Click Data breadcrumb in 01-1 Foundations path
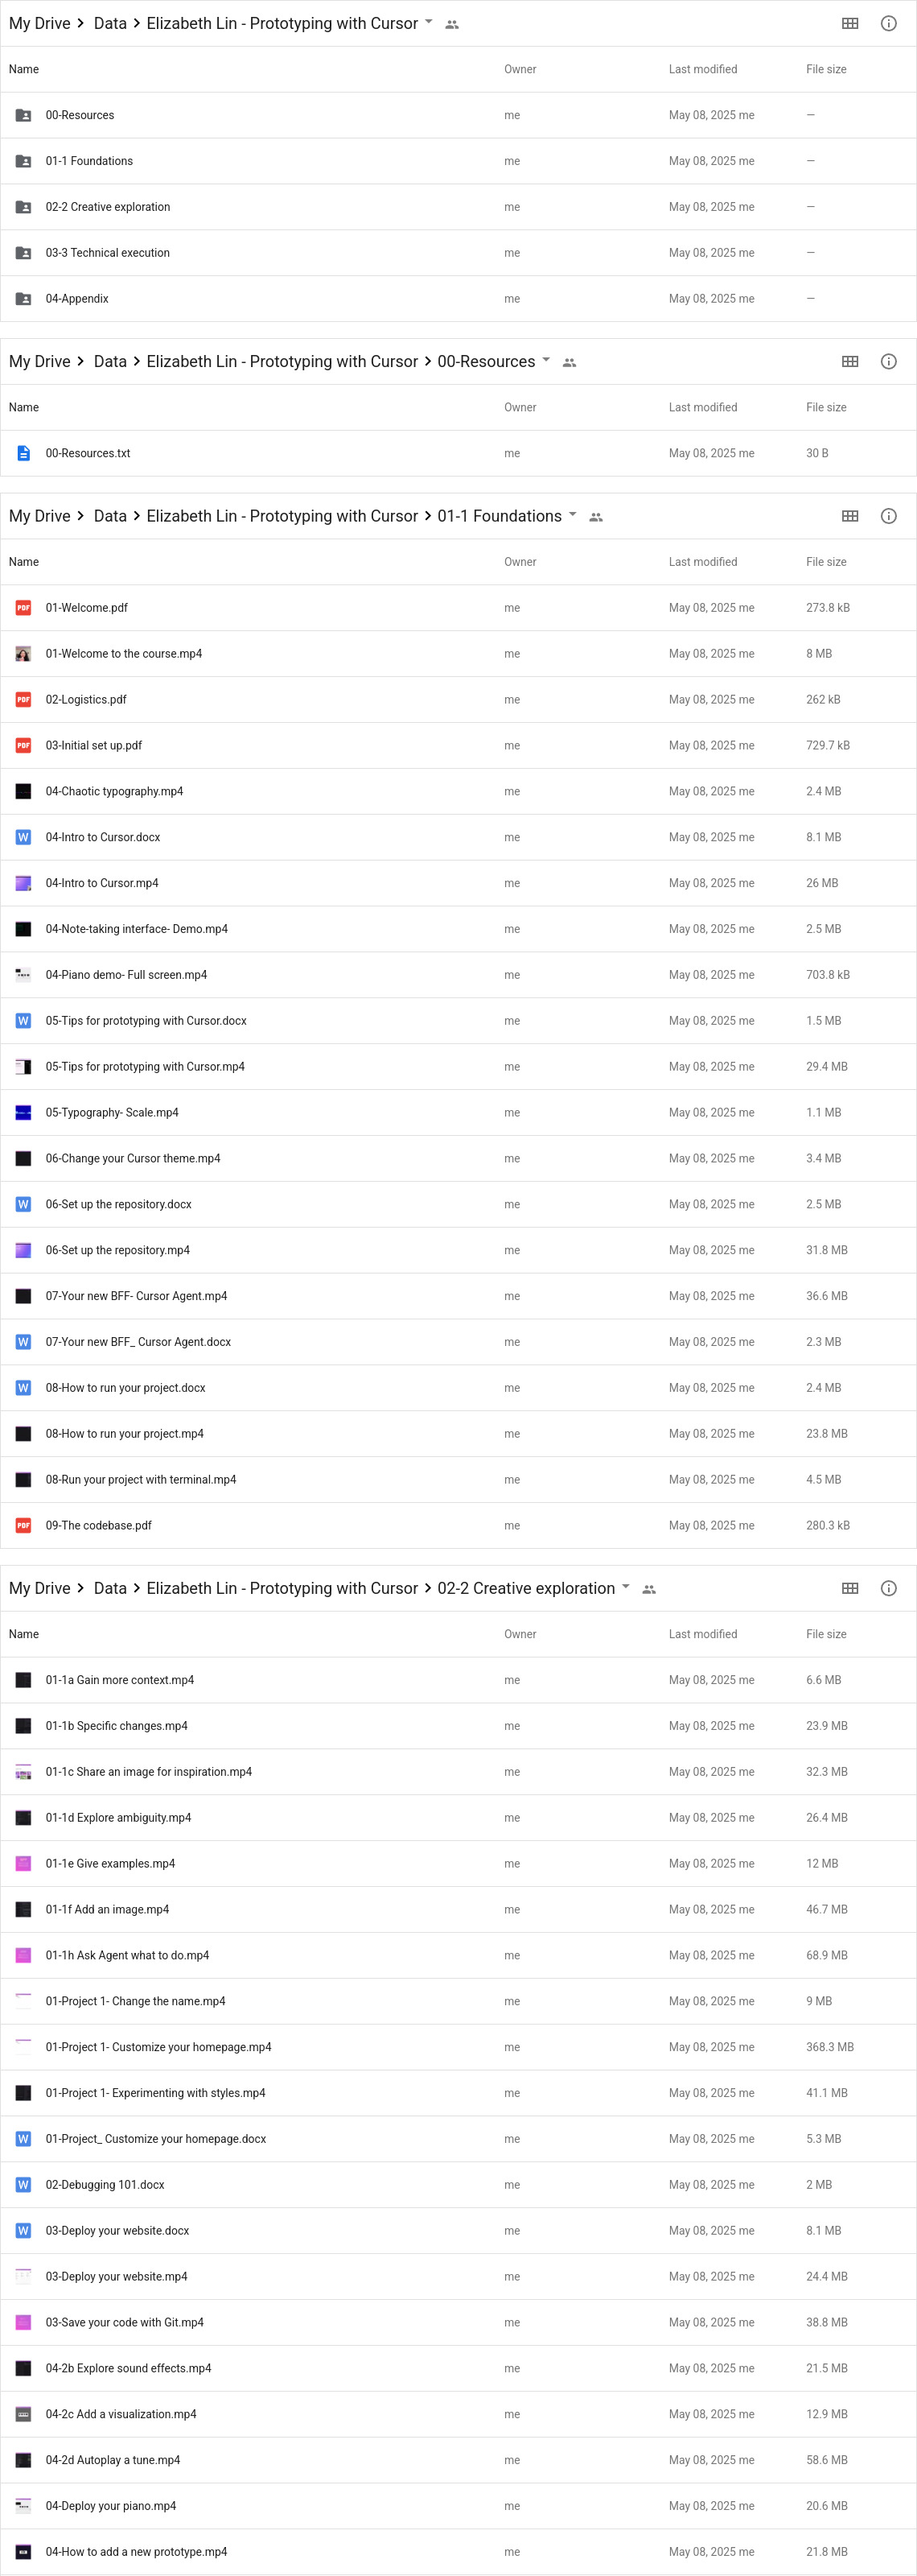The width and height of the screenshot is (917, 2576). click(x=110, y=516)
